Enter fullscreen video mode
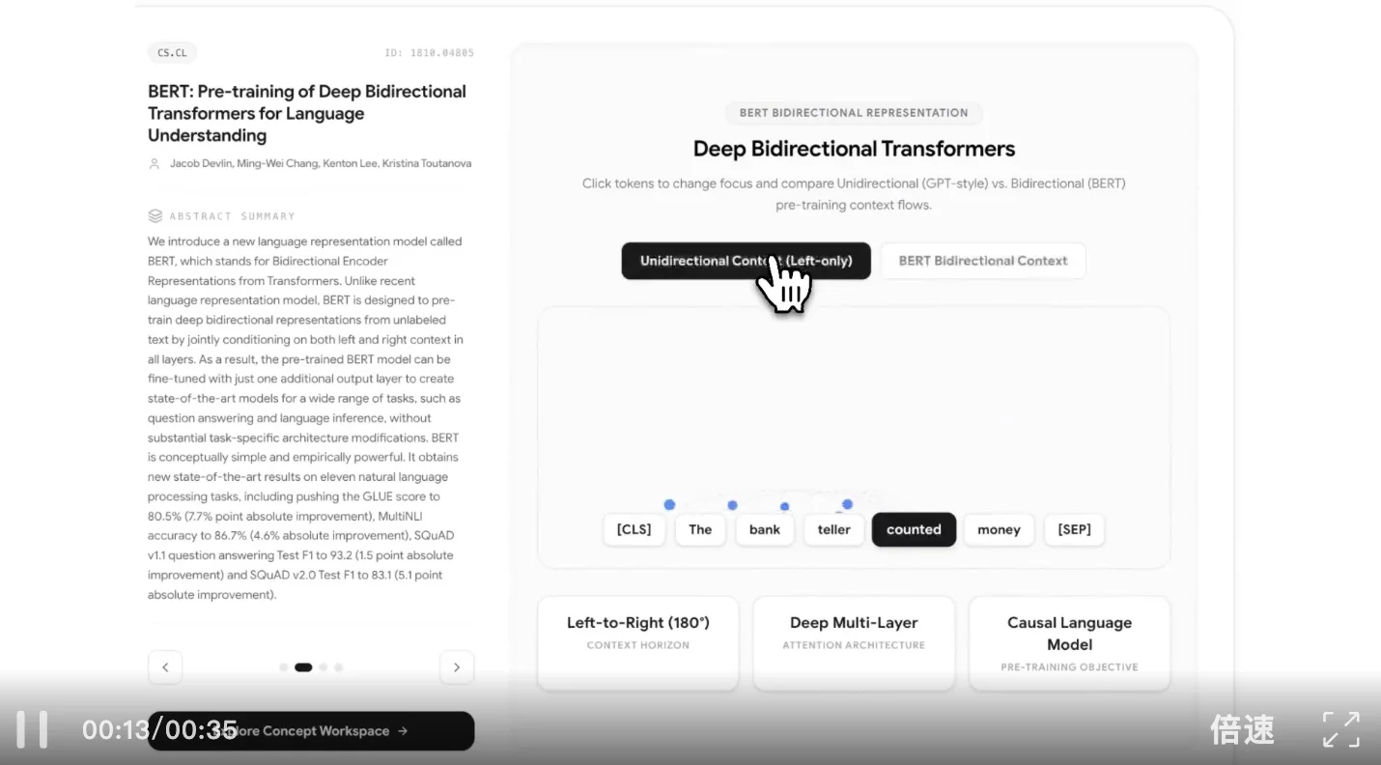This screenshot has height=765, width=1381. click(1340, 729)
